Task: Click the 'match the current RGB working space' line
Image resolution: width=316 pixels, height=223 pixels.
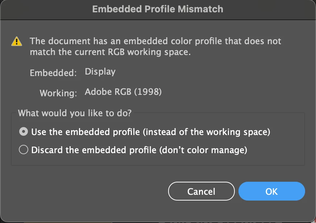Action: [110, 52]
